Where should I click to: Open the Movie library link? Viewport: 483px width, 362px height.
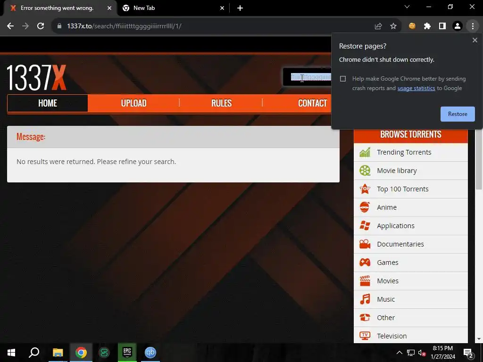[x=397, y=171]
